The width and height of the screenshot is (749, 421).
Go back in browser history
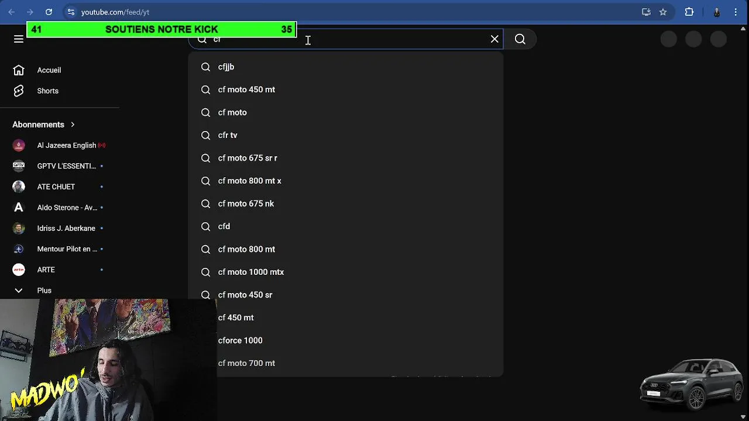pyautogui.click(x=12, y=12)
